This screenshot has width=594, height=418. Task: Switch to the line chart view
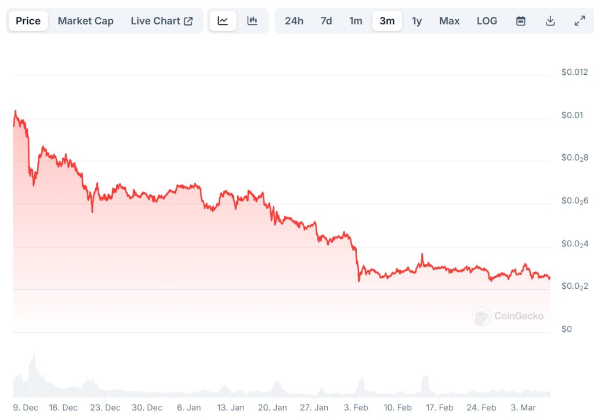point(223,21)
